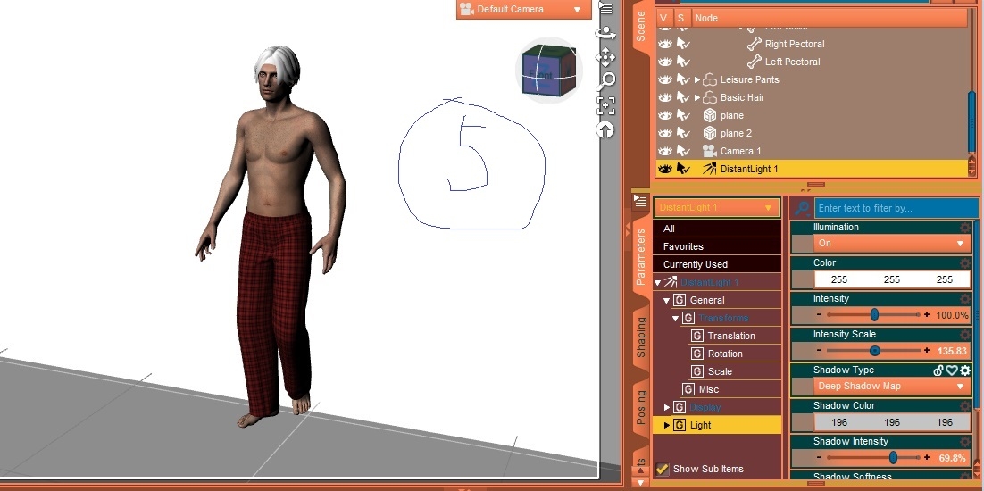Open Shadow Color settings gear
The image size is (984, 491).
965,405
